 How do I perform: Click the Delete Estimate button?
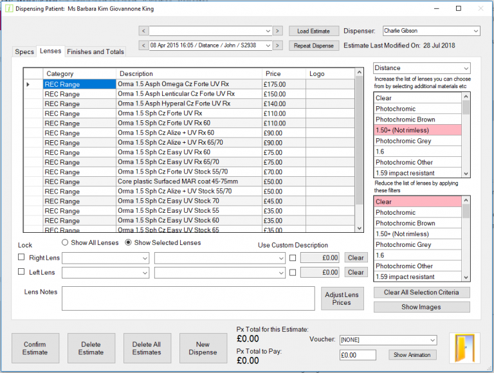click(x=91, y=348)
